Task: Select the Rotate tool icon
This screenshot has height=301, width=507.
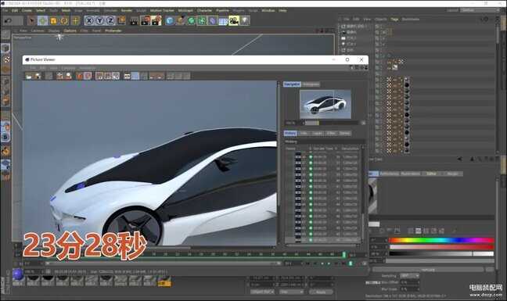Action: (x=64, y=21)
